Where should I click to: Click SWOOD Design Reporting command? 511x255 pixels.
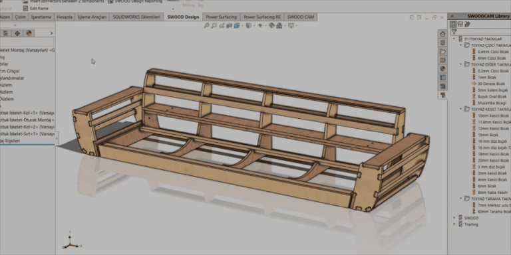coord(135,1)
